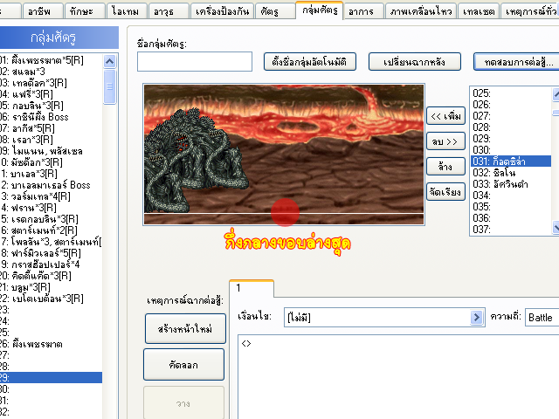
Task: Click the สร้างหน้าใหม่ button
Action: (x=185, y=328)
